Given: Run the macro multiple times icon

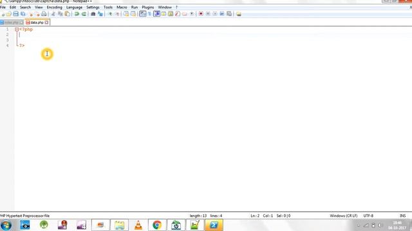Looking at the screenshot, I should [x=222, y=14].
